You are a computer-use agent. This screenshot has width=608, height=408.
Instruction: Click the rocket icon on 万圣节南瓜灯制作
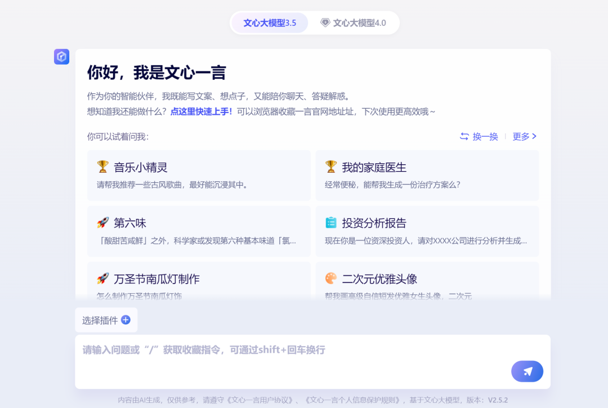pyautogui.click(x=103, y=278)
